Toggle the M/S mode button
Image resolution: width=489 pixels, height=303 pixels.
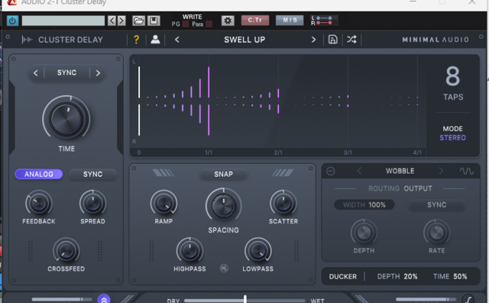pyautogui.click(x=290, y=21)
